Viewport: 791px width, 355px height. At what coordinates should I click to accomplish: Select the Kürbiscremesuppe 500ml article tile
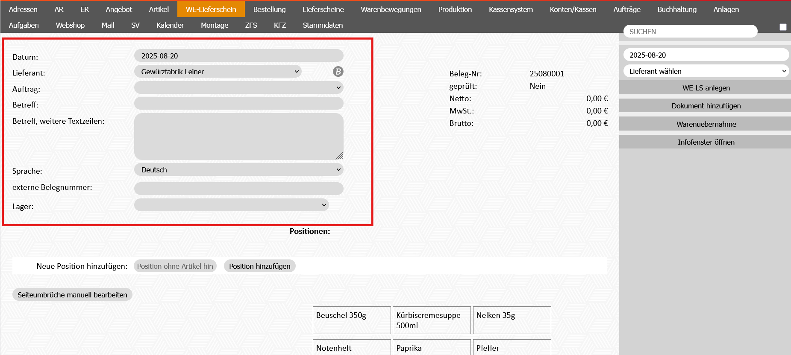[x=432, y=320]
